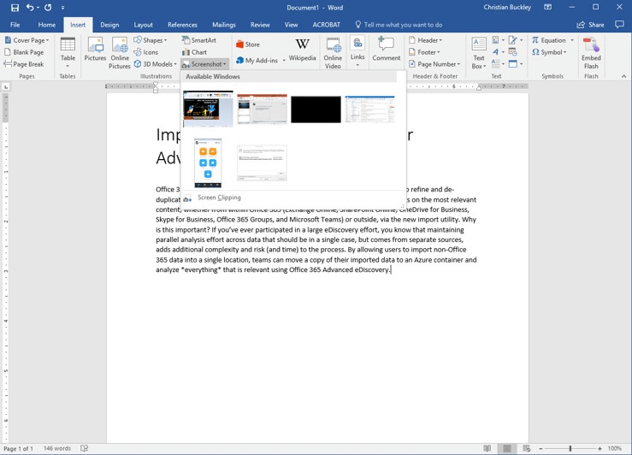The image size is (632, 455).
Task: Insert Pictures from this device
Action: point(95,49)
